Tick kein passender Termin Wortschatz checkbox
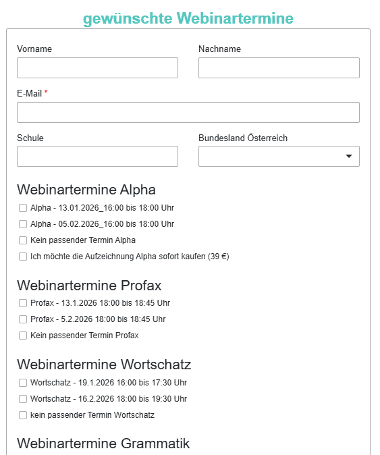380x455 pixels. tap(23, 415)
